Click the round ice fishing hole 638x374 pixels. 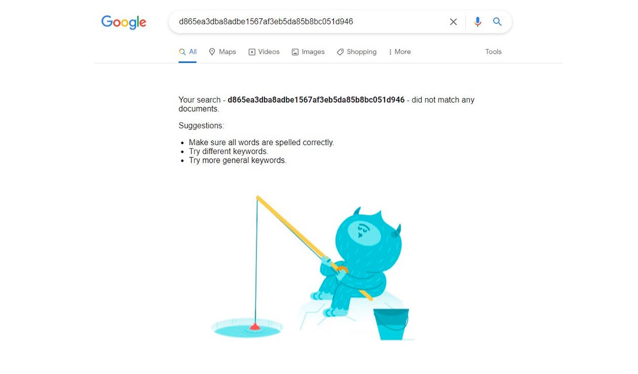(247, 329)
